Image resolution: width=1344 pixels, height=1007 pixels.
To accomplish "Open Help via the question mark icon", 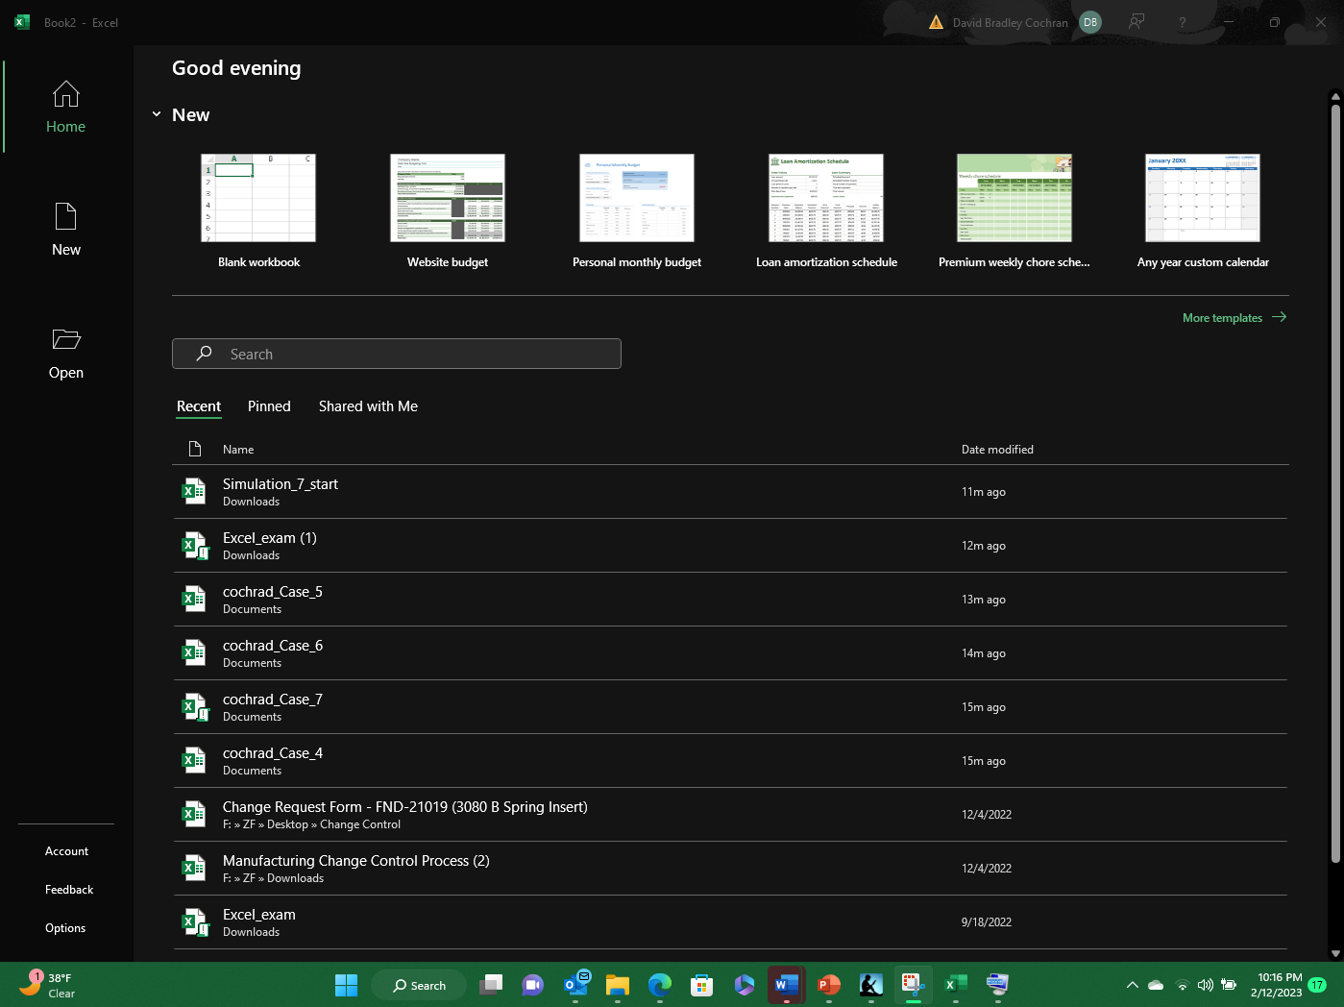I will coord(1183,21).
